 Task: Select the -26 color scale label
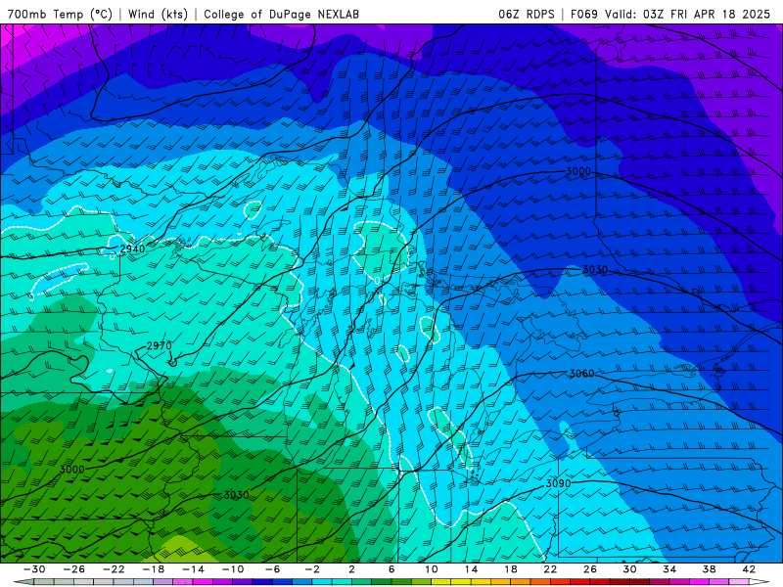tap(74, 569)
